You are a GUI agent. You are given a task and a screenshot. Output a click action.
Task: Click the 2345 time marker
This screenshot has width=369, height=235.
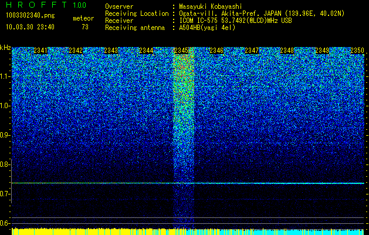tap(181, 51)
